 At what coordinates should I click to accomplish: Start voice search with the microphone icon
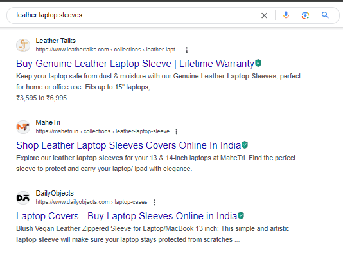tap(286, 15)
